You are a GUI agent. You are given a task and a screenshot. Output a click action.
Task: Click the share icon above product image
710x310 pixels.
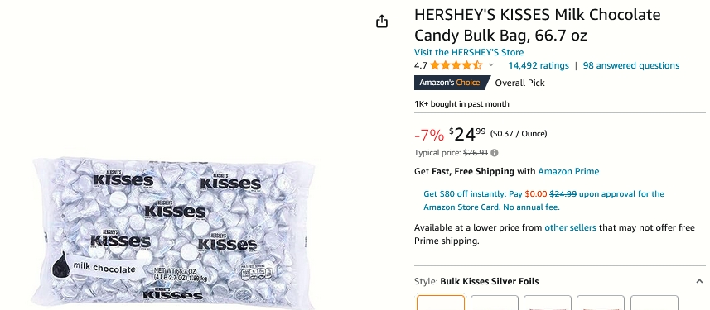[x=382, y=21]
